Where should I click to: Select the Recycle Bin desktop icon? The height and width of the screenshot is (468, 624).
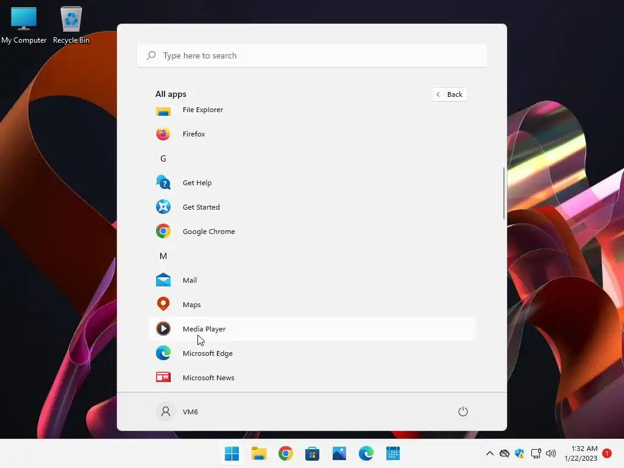click(x=71, y=24)
